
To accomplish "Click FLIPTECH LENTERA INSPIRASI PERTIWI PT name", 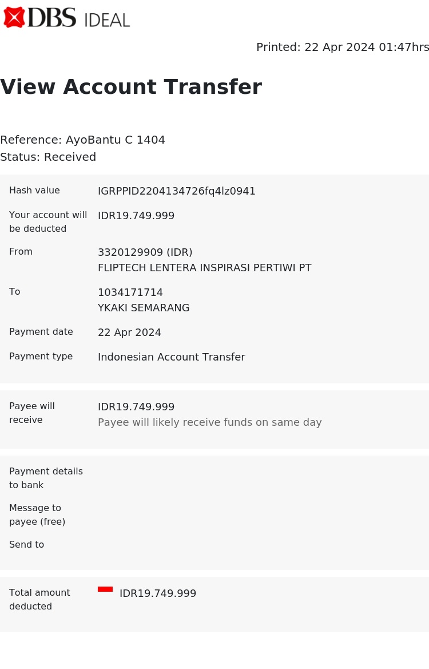I will click(x=205, y=268).
